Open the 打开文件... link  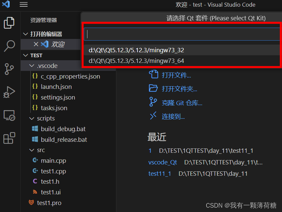coord(176,75)
